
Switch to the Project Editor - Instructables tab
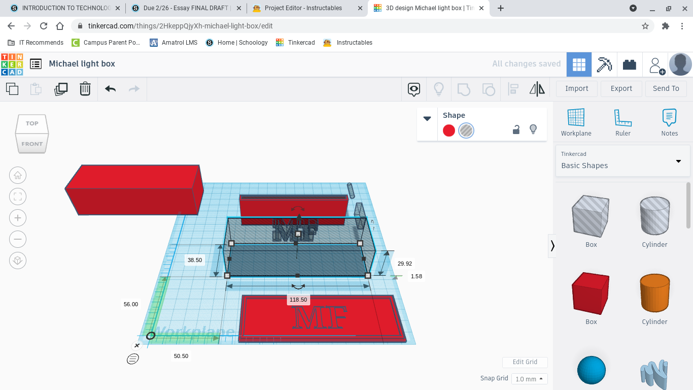[303, 8]
